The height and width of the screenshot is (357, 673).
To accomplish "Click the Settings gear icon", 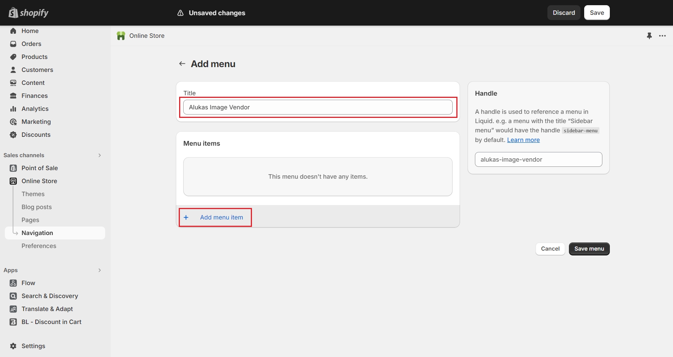I will click(x=13, y=346).
